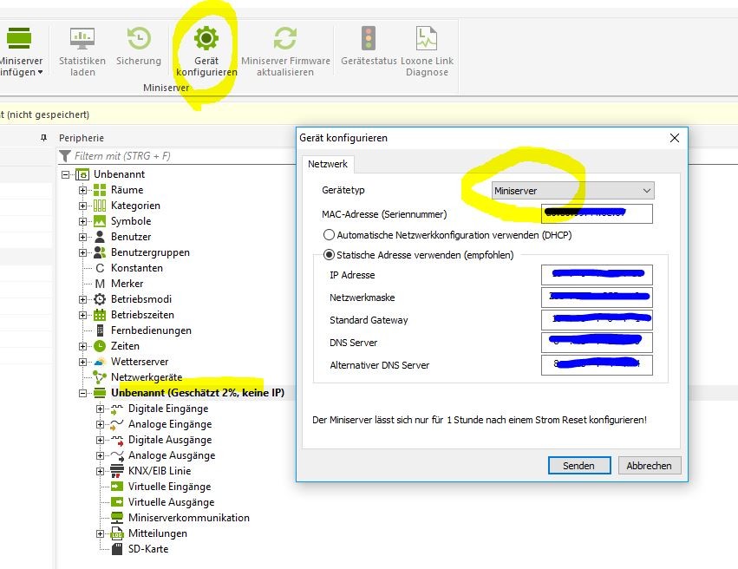Open the Gerätetyp Miniserver dropdown
The width and height of the screenshot is (738, 569).
(573, 191)
